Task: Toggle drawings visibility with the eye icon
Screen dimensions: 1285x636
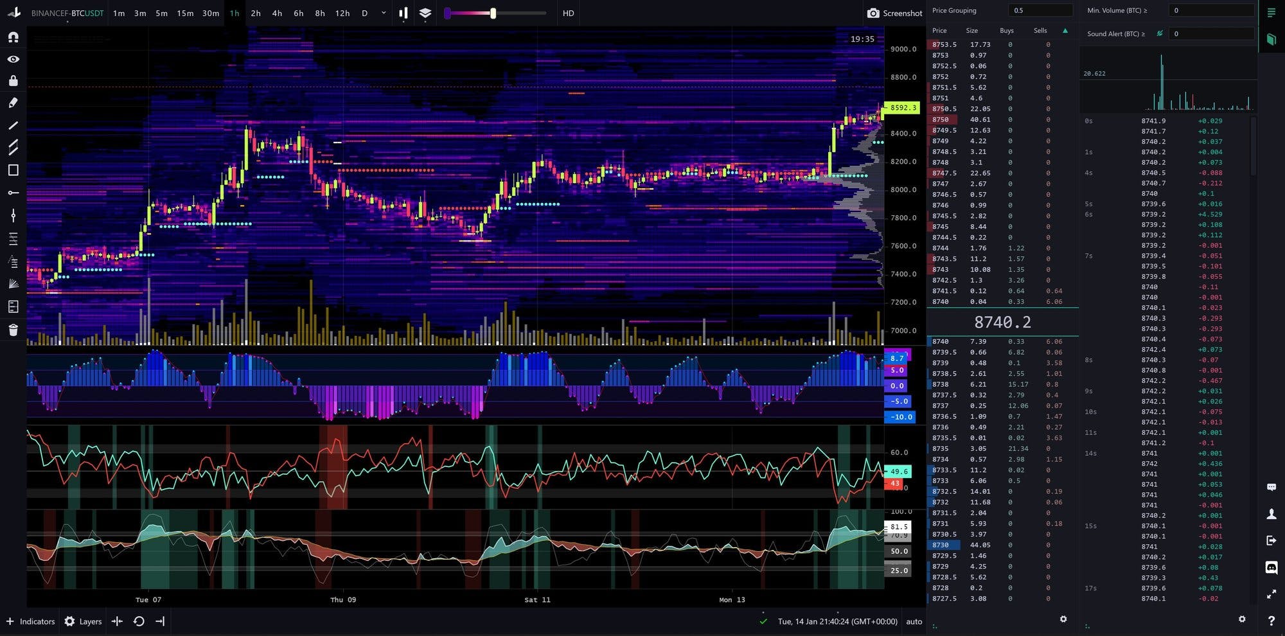Action: click(13, 59)
